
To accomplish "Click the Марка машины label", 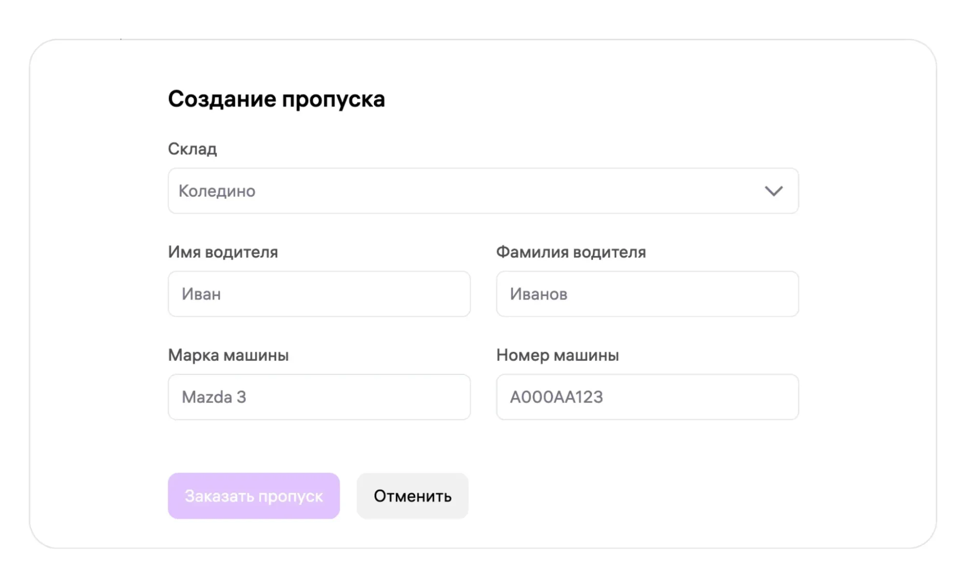I will tap(228, 355).
